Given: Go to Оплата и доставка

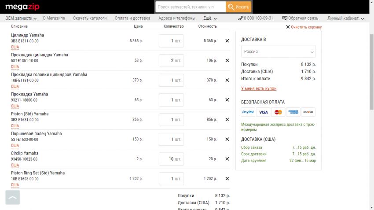Looking at the screenshot, I should (132, 18).
